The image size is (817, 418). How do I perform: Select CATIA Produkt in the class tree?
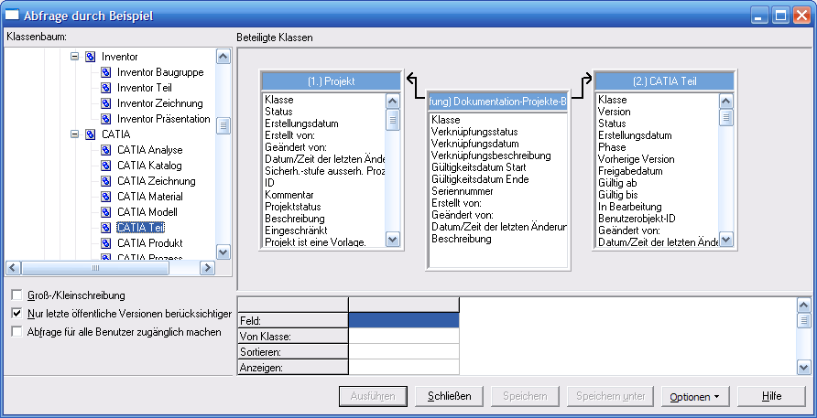[149, 243]
